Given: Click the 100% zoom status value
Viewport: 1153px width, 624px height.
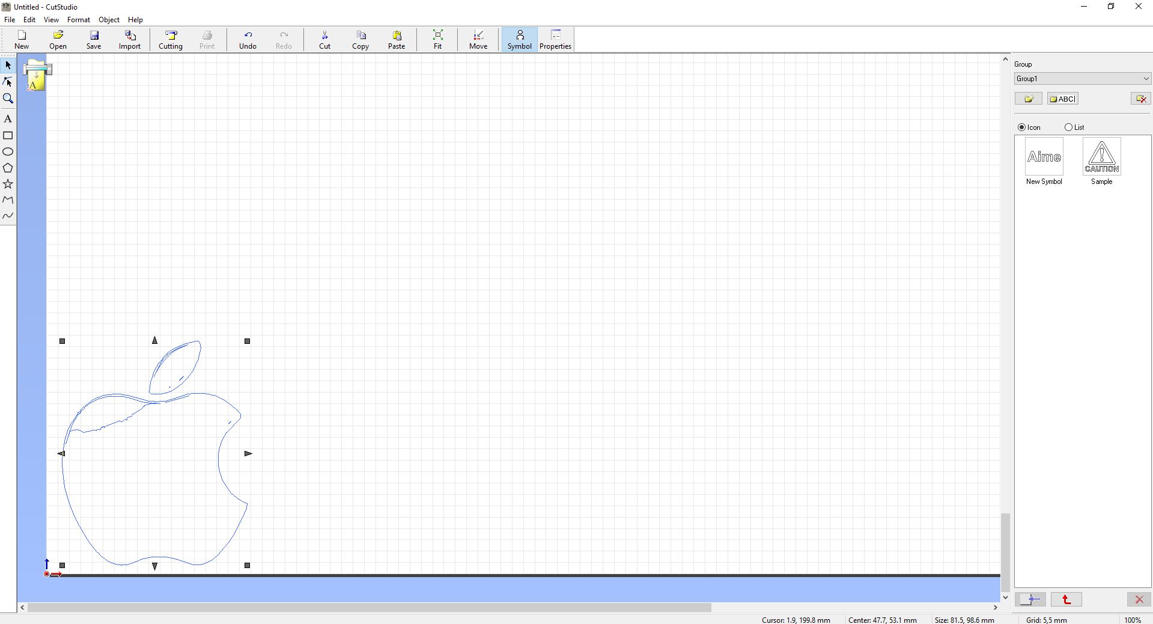Looking at the screenshot, I should pyautogui.click(x=1133, y=620).
